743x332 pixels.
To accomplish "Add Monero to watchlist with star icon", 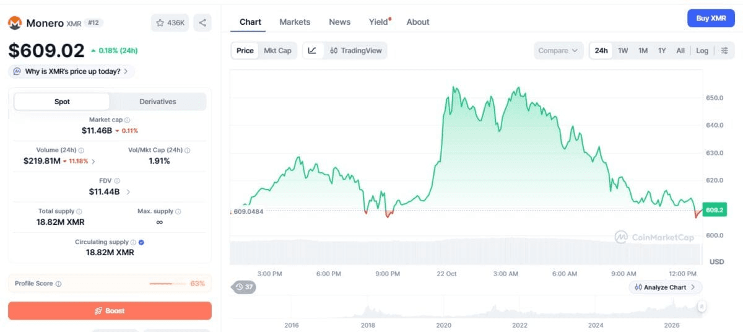I will click(x=170, y=23).
